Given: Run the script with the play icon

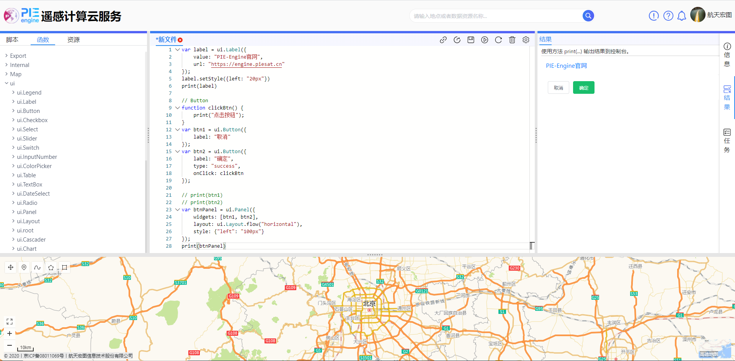Looking at the screenshot, I should [484, 40].
